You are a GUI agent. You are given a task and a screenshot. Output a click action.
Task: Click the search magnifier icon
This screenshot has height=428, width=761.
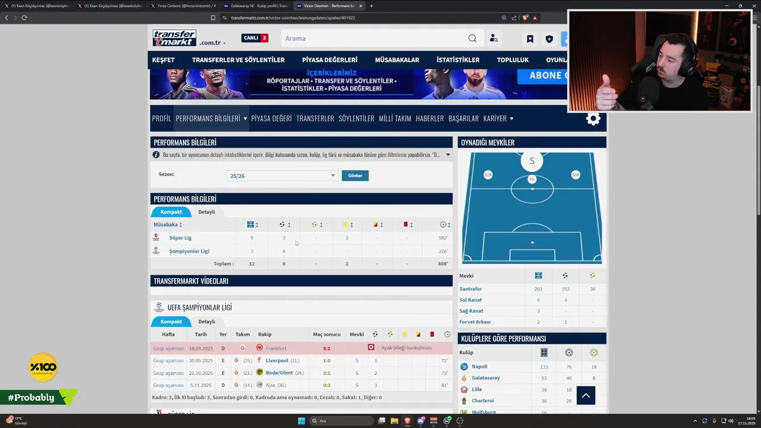(x=472, y=39)
